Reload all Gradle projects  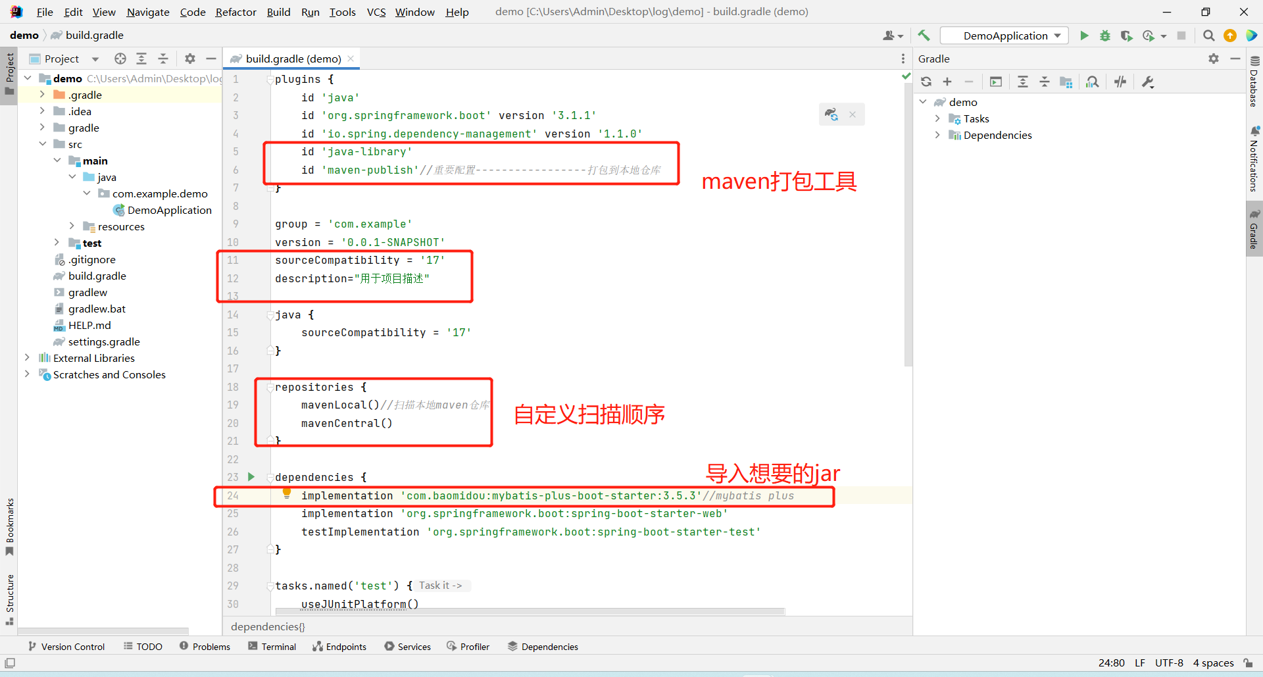point(926,82)
